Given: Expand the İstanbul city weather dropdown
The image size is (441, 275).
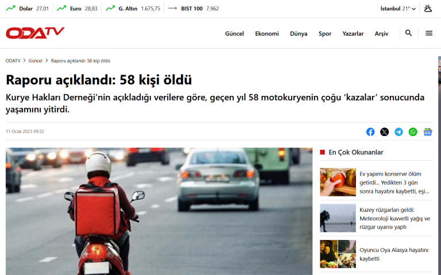Looking at the screenshot, I should (398, 9).
